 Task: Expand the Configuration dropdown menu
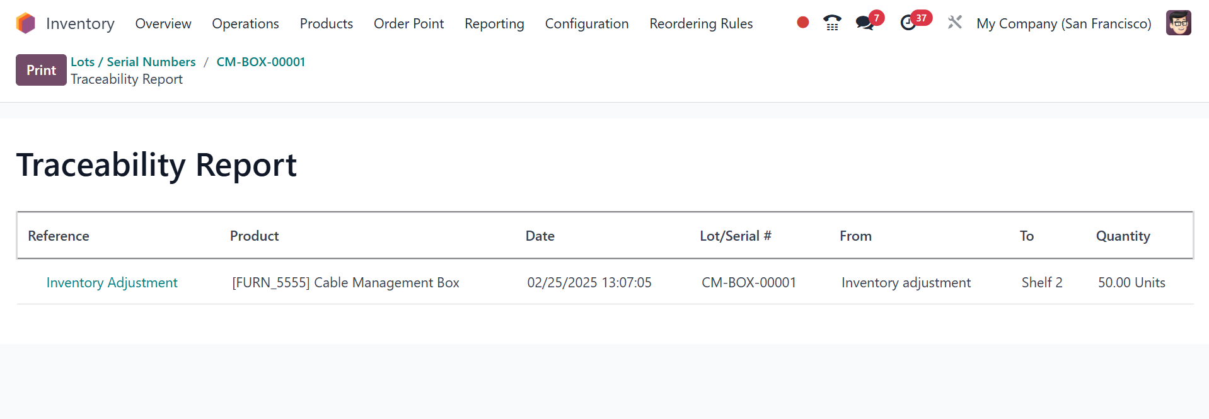[x=586, y=24]
